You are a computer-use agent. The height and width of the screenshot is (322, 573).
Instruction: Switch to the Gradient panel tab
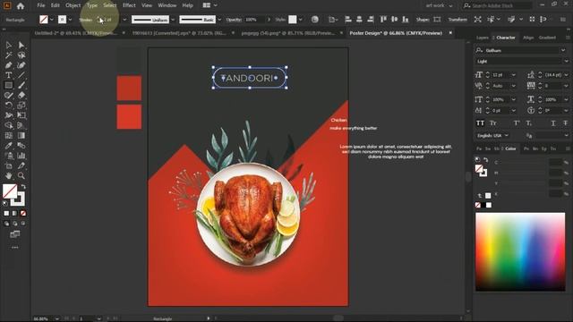tap(547, 38)
